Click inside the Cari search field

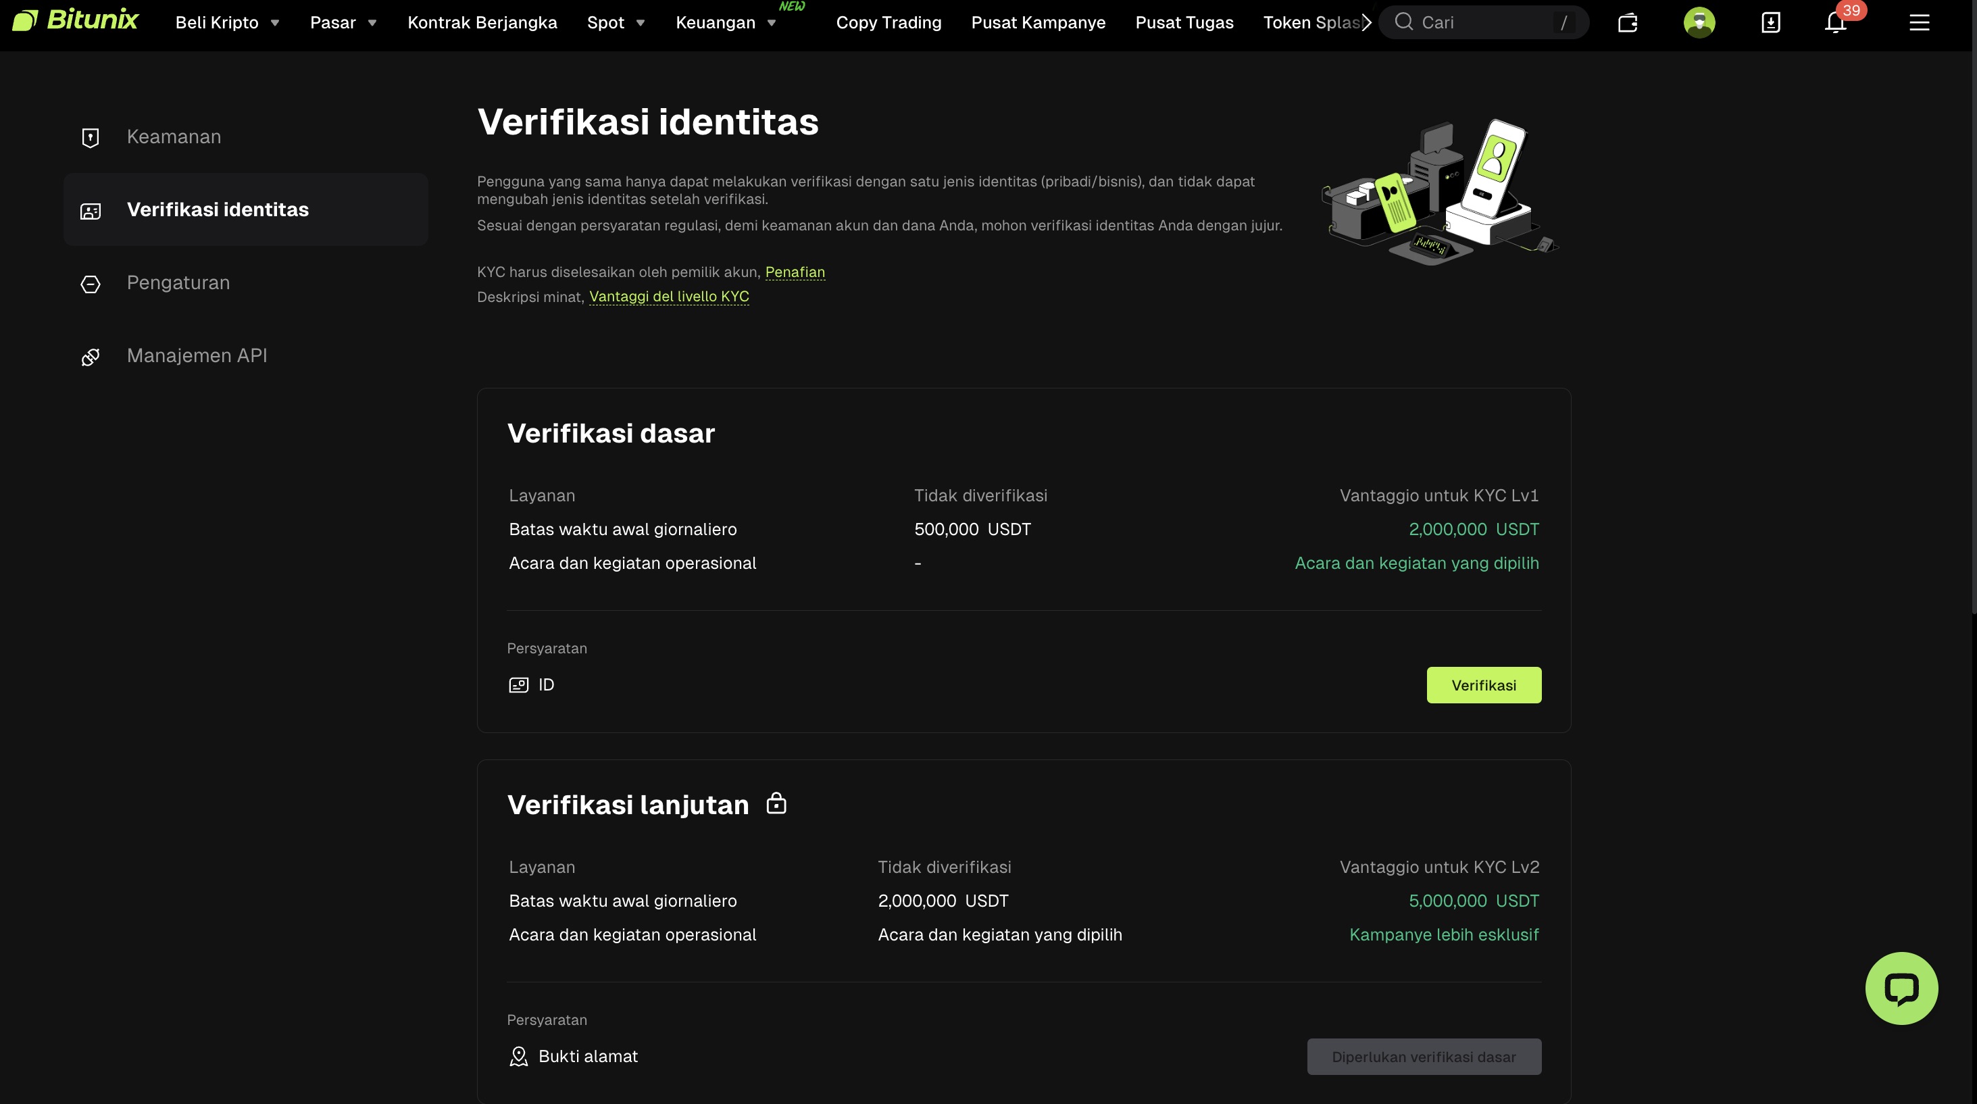point(1481,22)
